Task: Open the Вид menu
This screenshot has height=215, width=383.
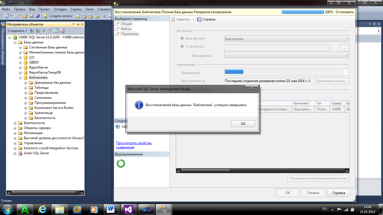Action: [x=32, y=9]
